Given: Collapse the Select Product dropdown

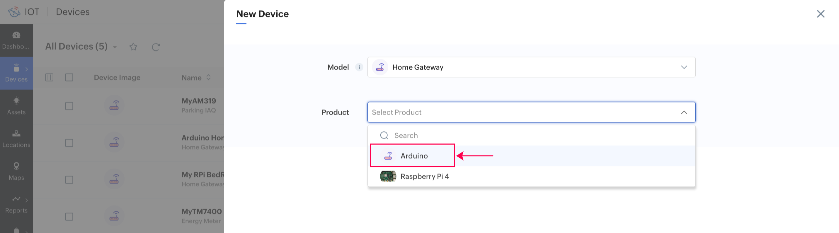Looking at the screenshot, I should [684, 112].
